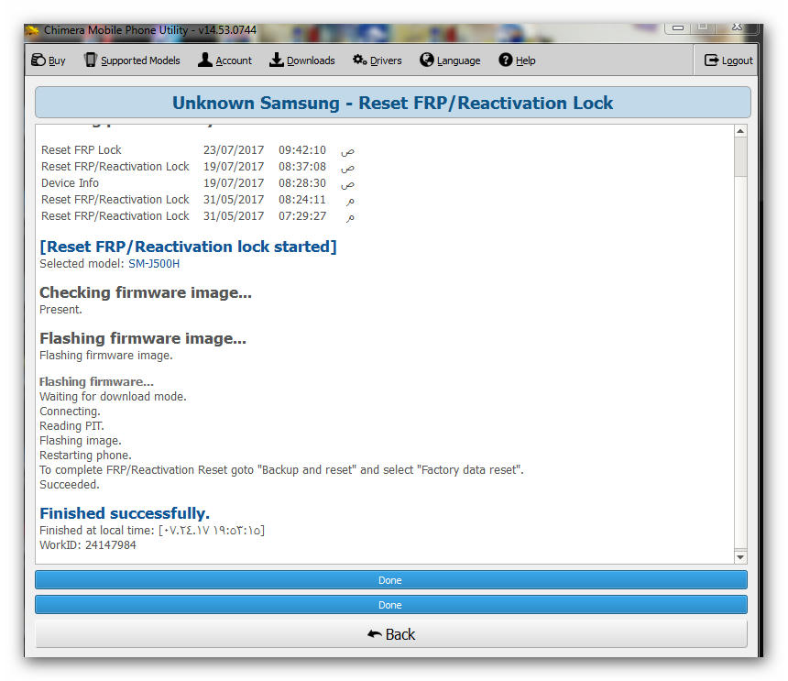Click the 'Reading PIT.' log line
Viewport: 788px width, 681px height.
(71, 425)
